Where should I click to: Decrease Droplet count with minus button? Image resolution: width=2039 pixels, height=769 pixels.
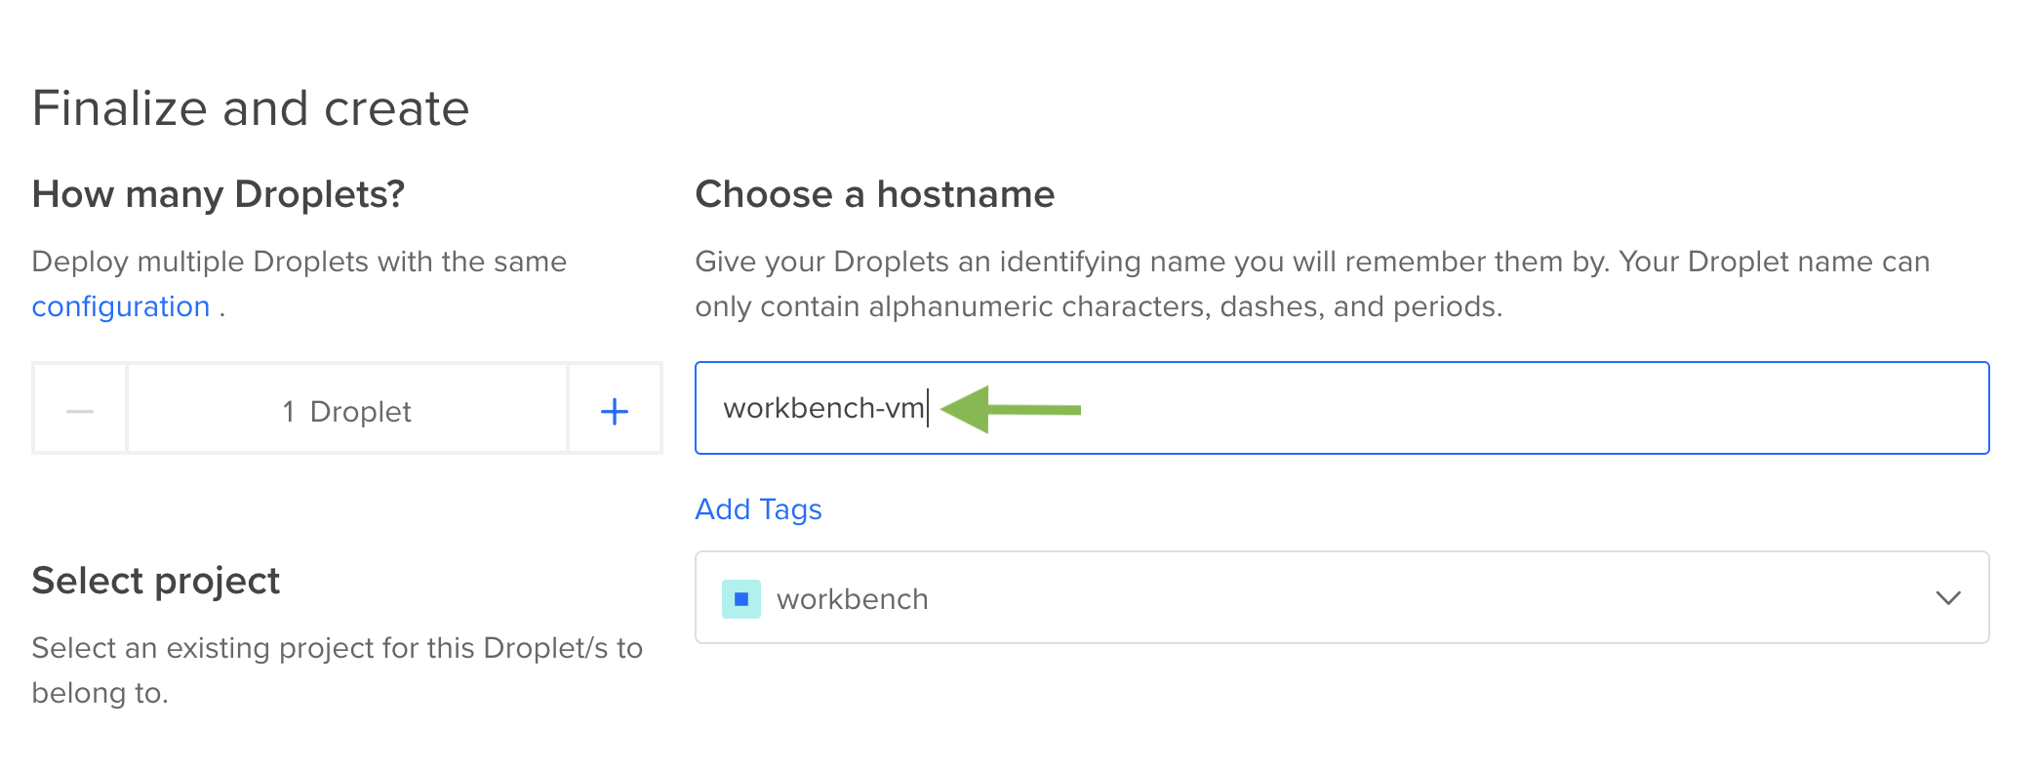[80, 411]
